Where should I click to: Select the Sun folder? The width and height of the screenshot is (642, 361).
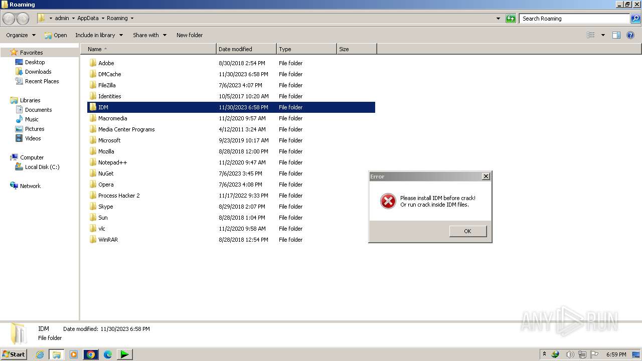(231, 218)
